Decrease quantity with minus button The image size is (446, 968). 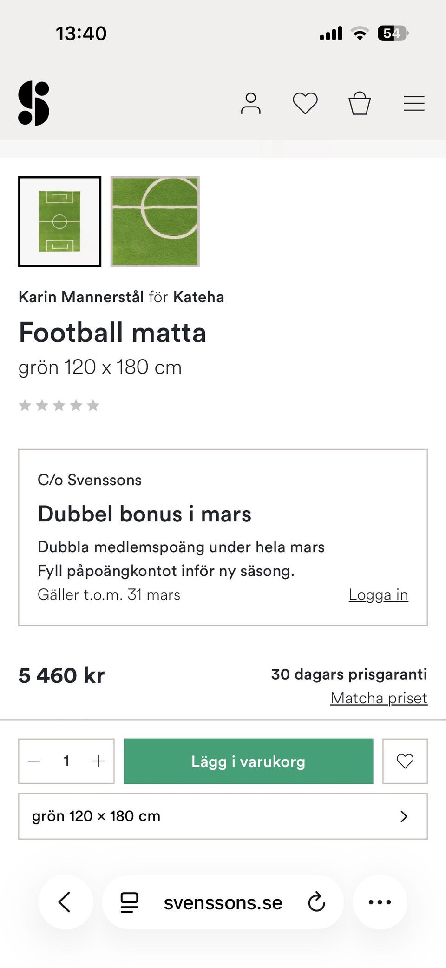[34, 761]
